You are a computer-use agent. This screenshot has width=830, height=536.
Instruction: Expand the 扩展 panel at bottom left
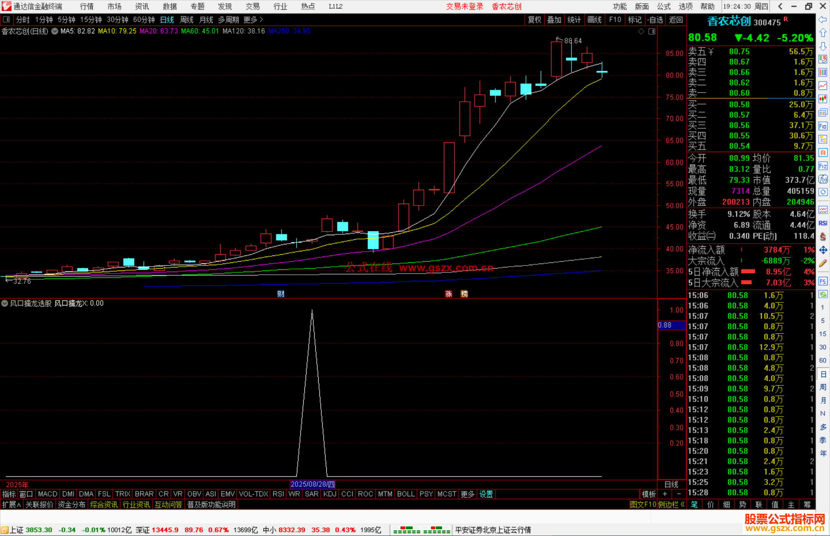point(12,504)
